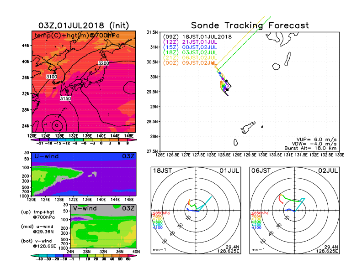The height and width of the screenshot is (279, 362).
Task: Click the "VDW= -4.0 m/s" value
Action: pyautogui.click(x=314, y=144)
